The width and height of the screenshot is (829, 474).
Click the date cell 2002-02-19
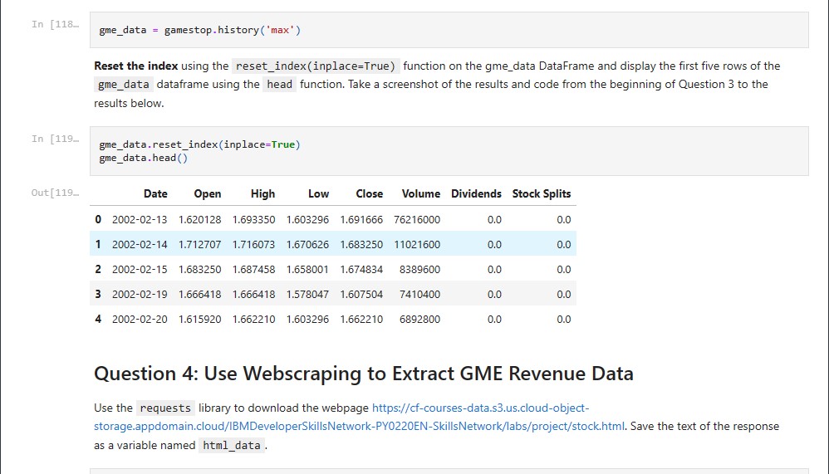[140, 294]
